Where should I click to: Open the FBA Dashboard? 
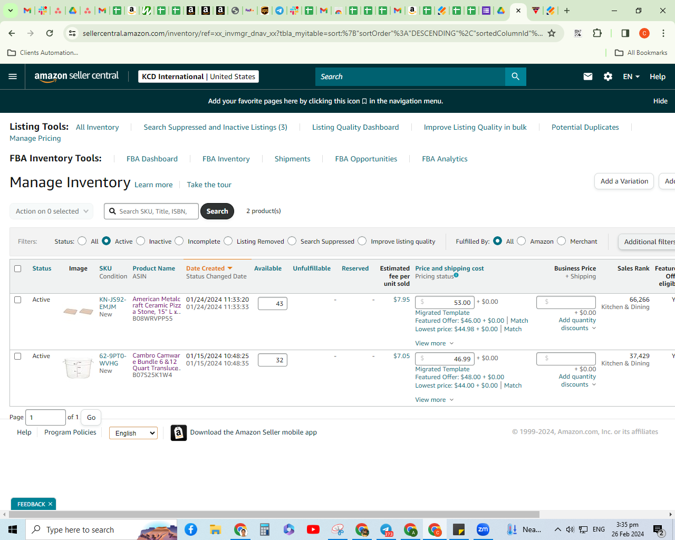pyautogui.click(x=152, y=159)
